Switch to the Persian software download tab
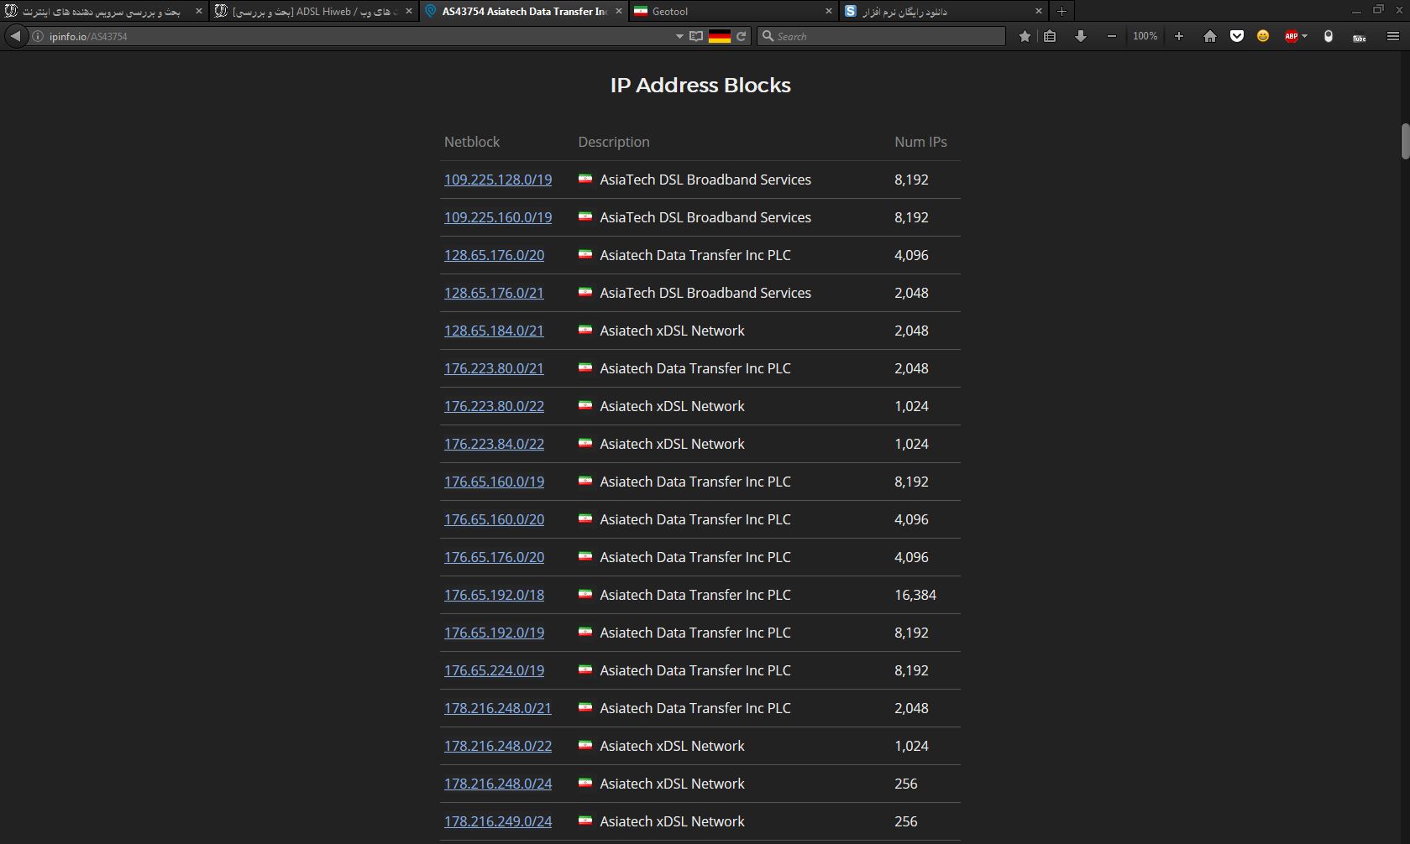 [x=944, y=11]
